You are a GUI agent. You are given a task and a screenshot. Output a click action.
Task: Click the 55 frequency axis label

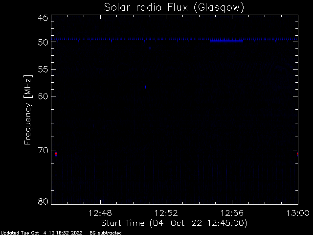point(43,70)
